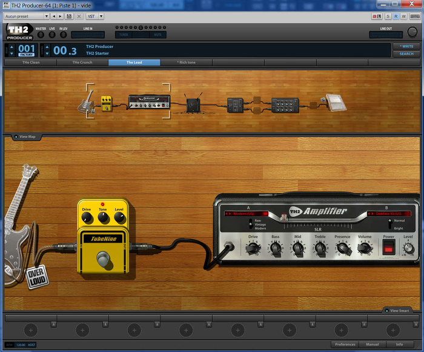Click the S button in the host toolbar
The height and width of the screenshot is (352, 424).
[388, 16]
